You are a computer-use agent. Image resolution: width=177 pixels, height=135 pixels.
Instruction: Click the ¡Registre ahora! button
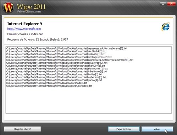[x=22, y=129]
